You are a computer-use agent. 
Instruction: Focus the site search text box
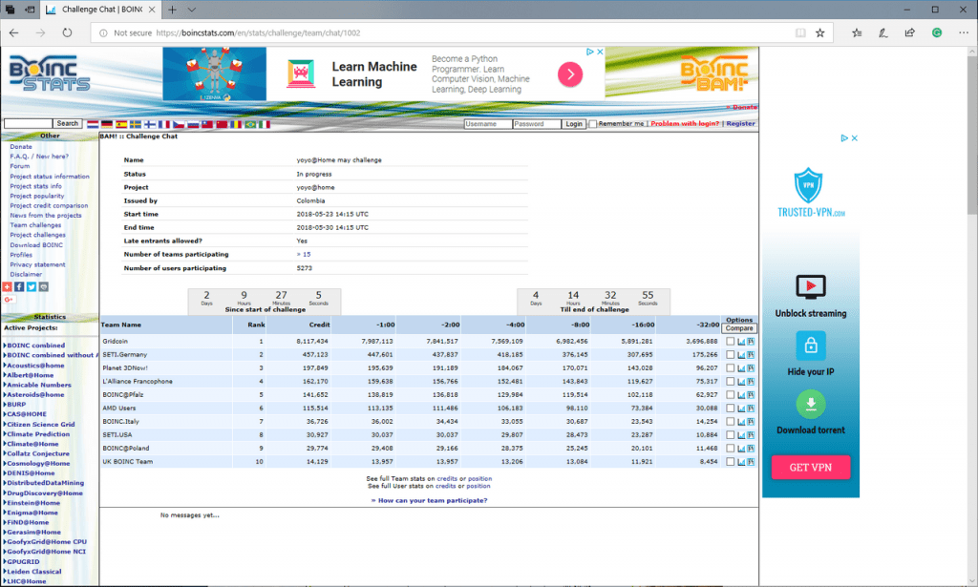tap(28, 123)
